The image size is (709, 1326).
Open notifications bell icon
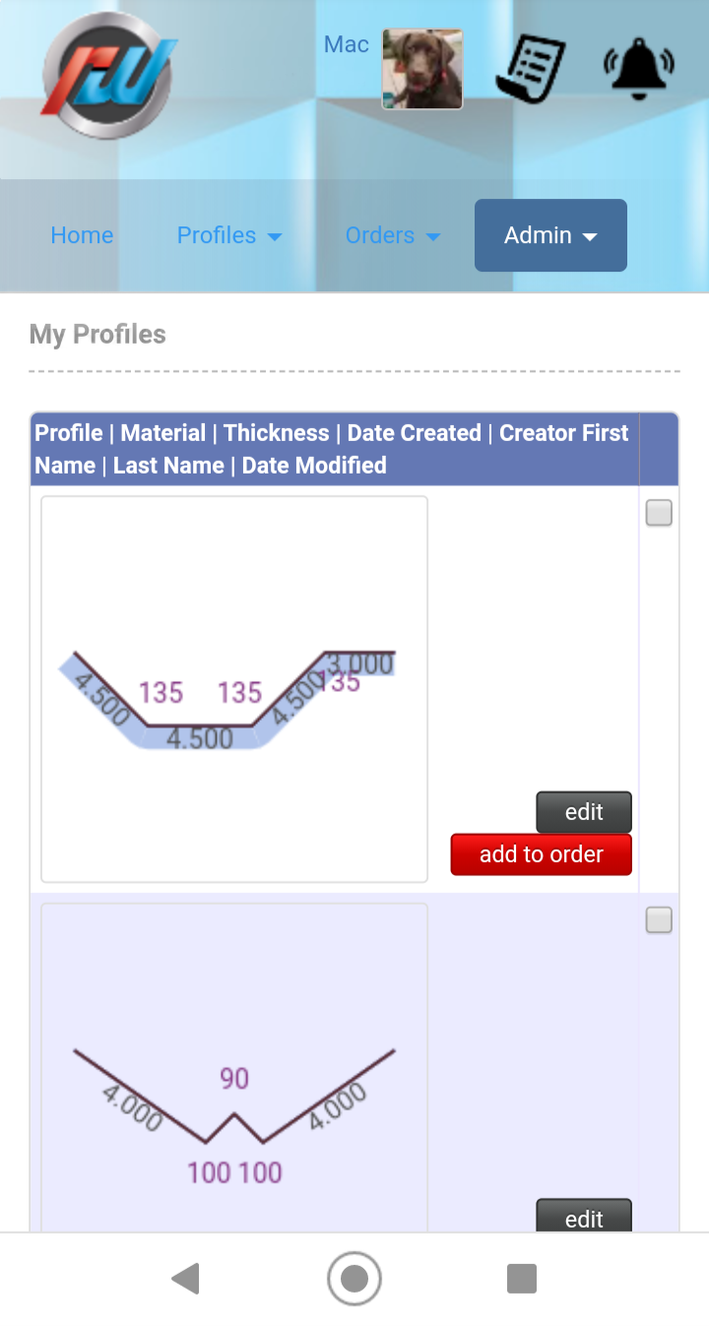click(x=638, y=68)
